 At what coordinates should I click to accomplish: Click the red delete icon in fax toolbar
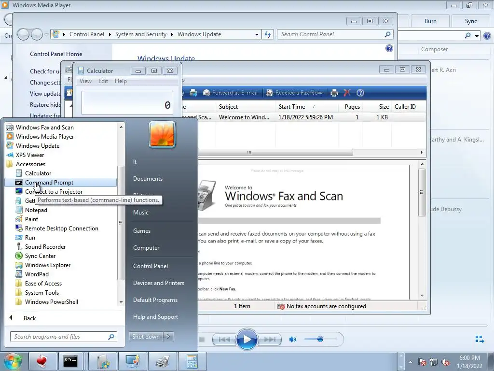(347, 93)
